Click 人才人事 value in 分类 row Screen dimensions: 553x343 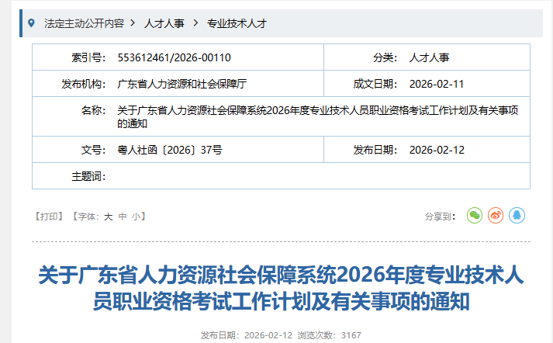tap(429, 57)
